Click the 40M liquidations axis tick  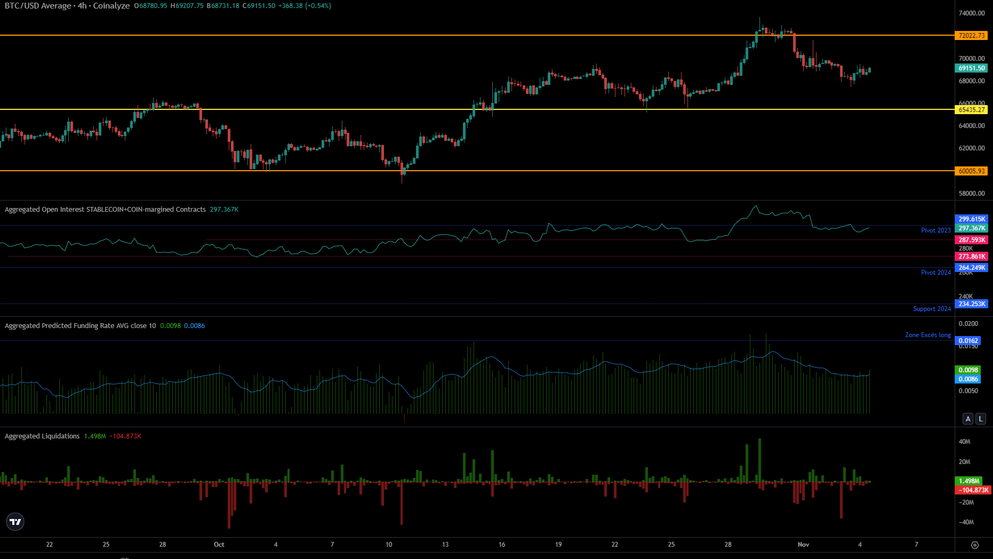965,442
